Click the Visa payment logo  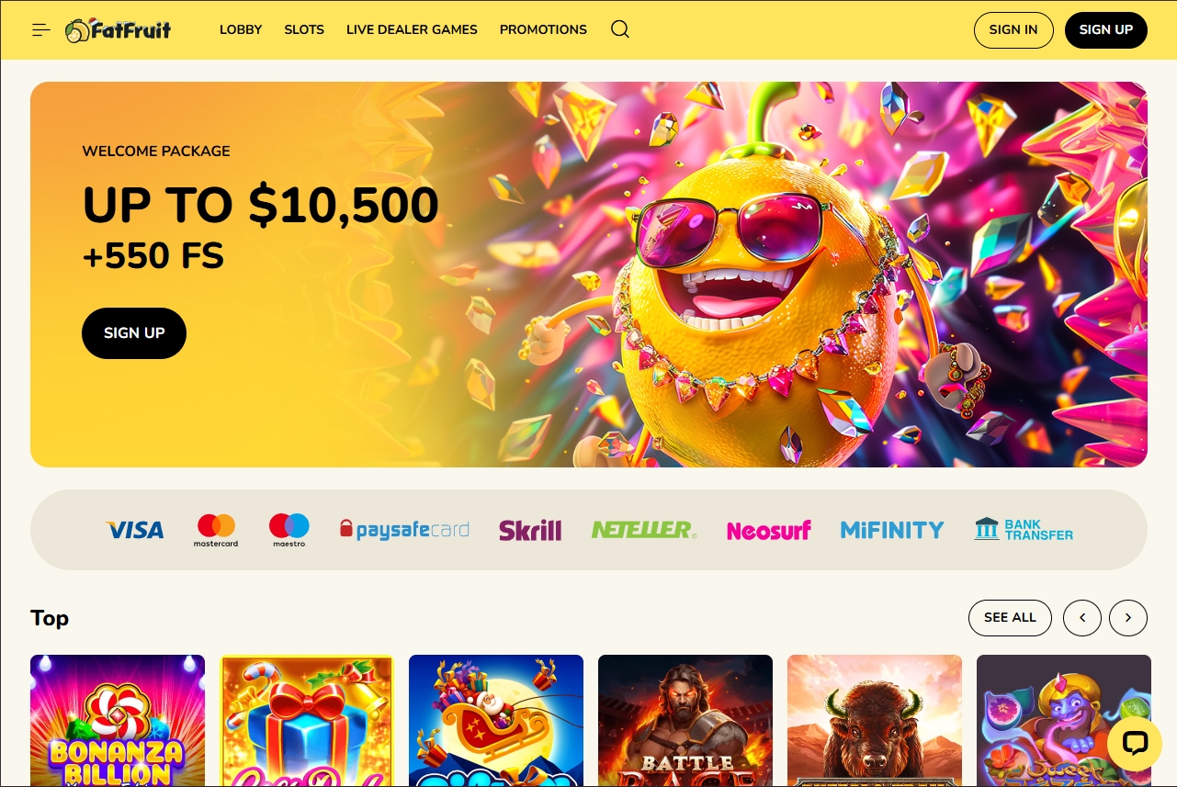click(x=135, y=530)
